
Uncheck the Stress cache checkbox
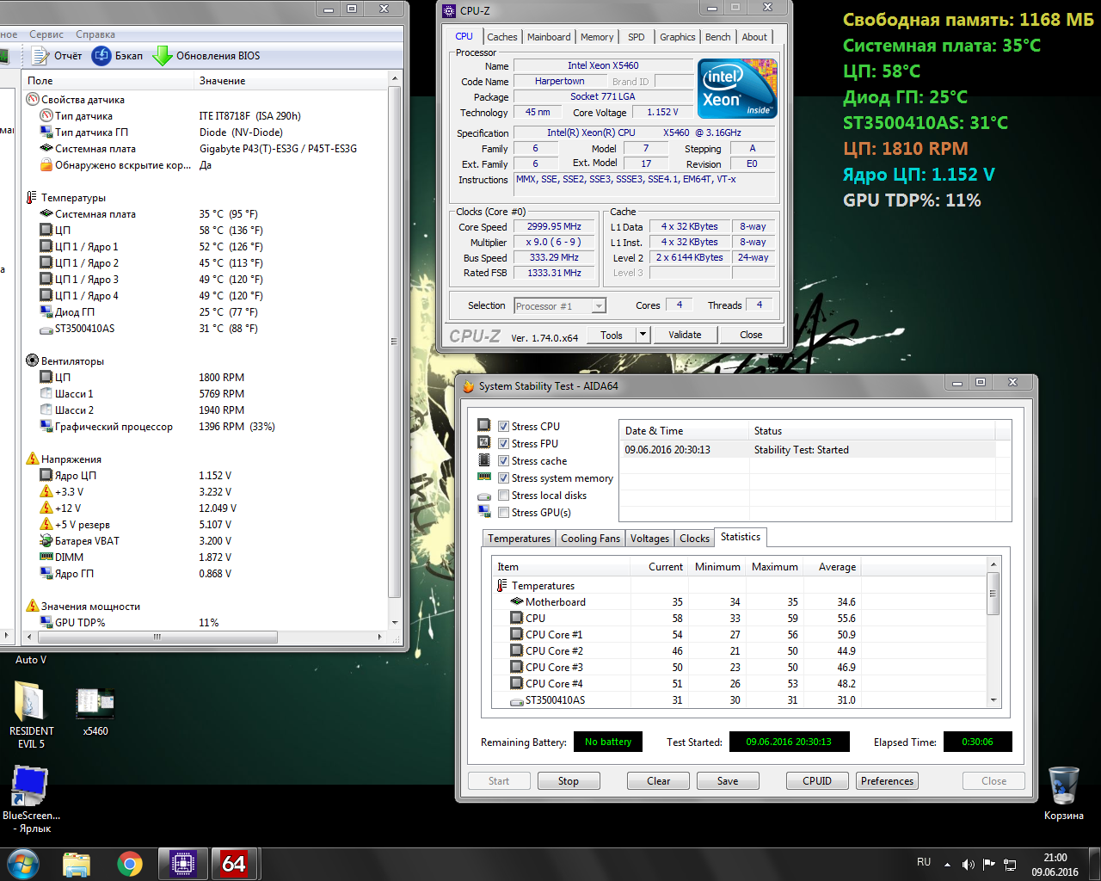pos(504,460)
